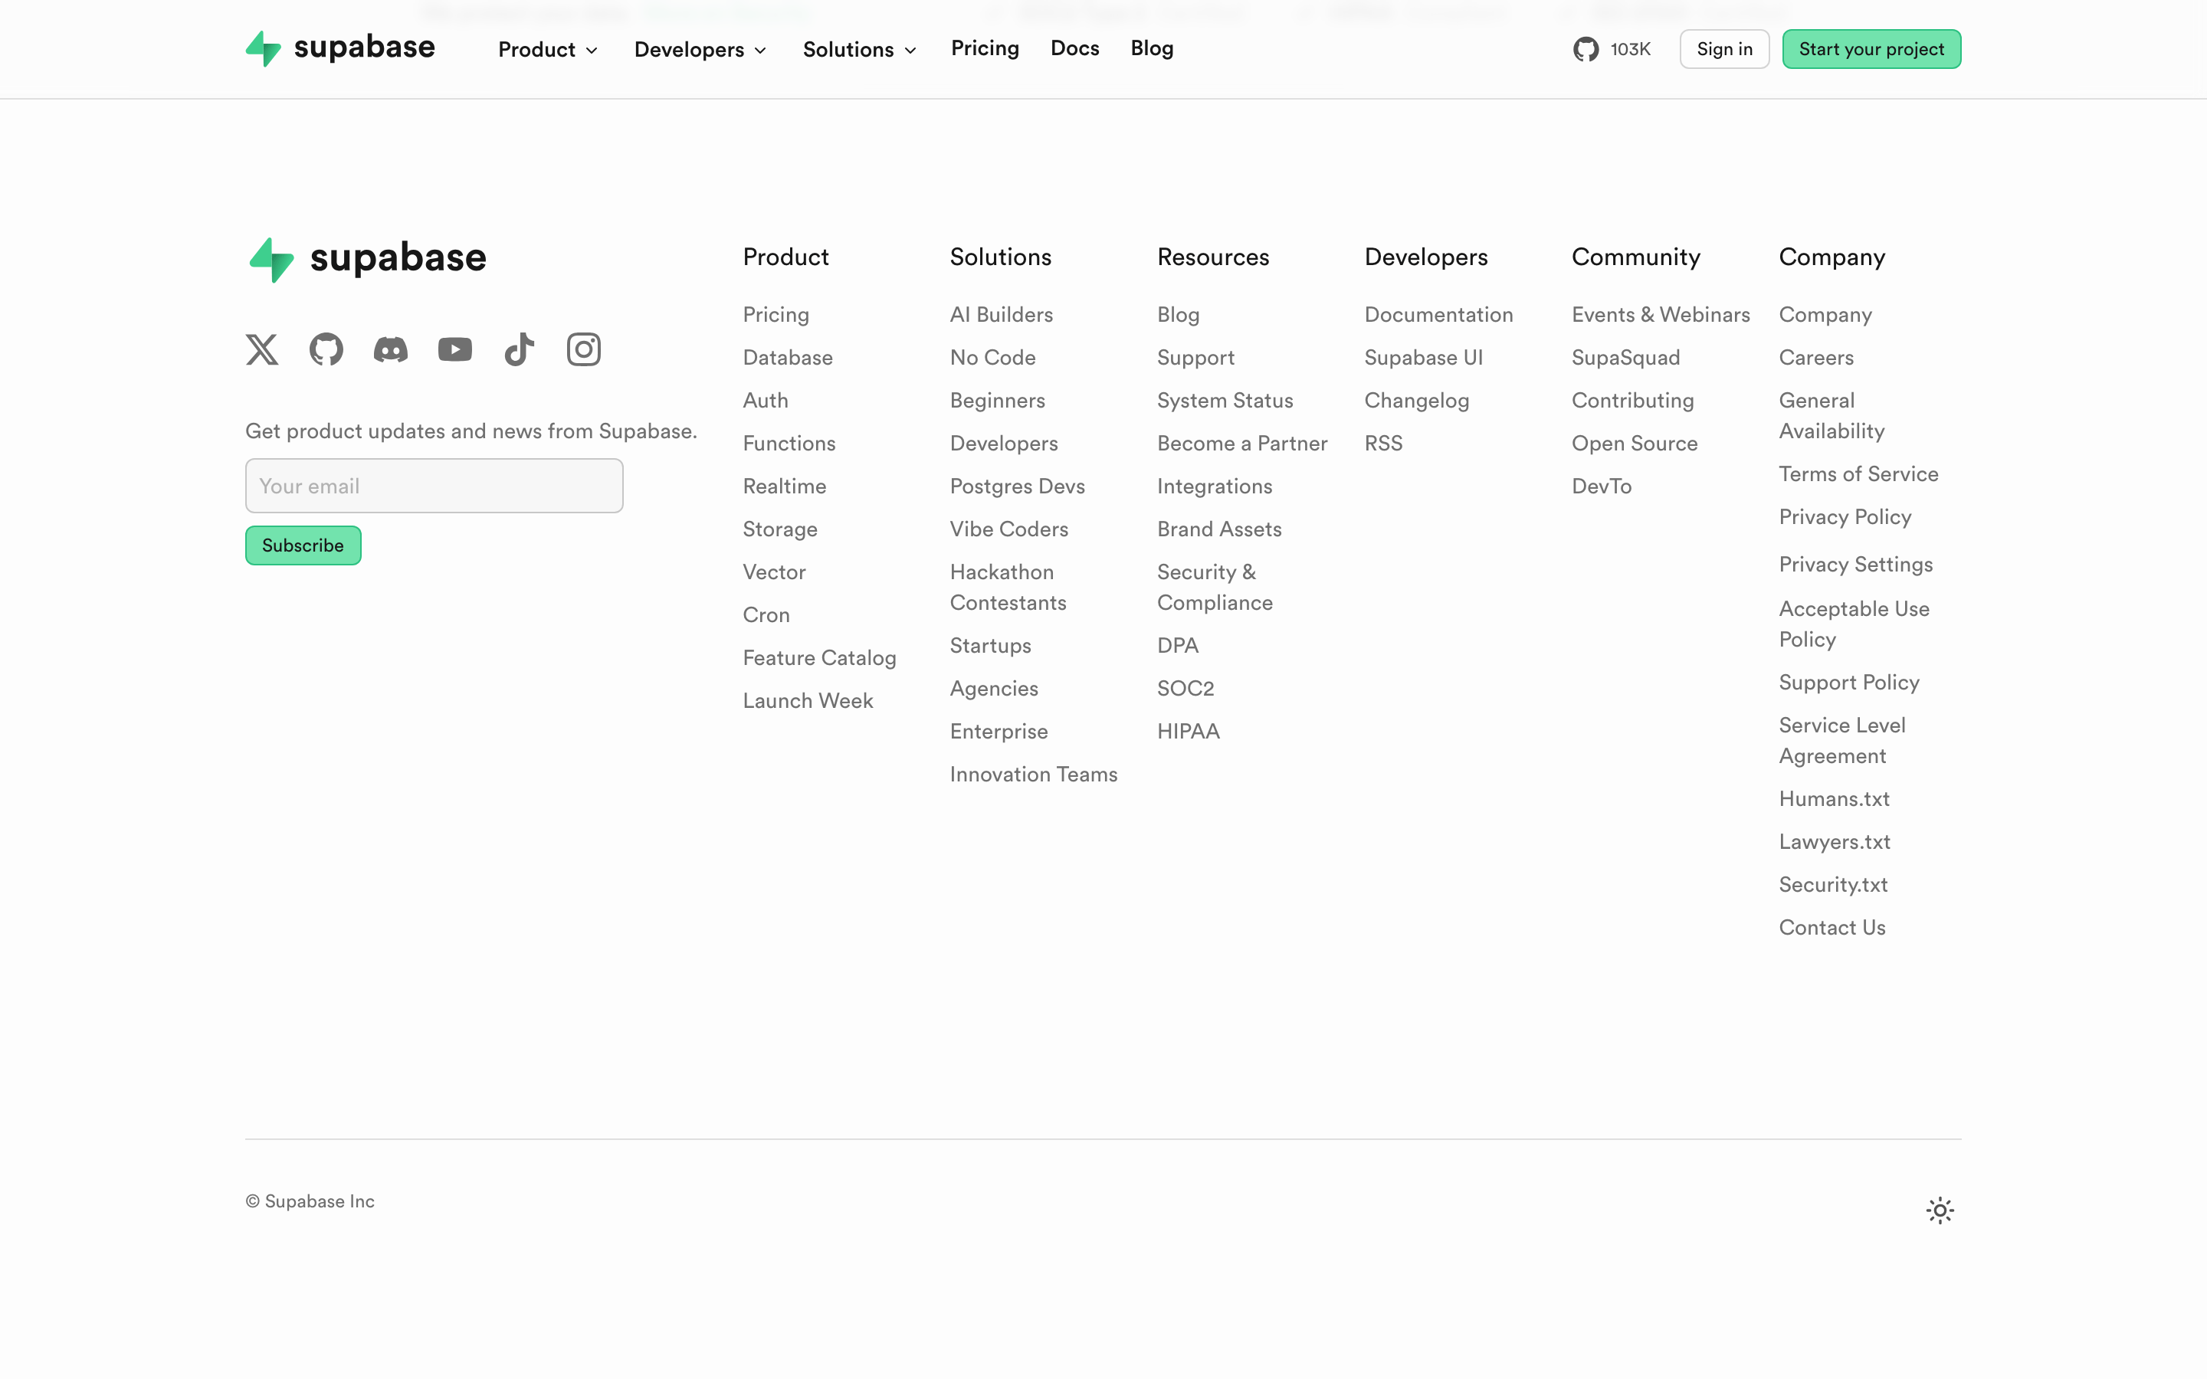Open the HIPAA footer link
This screenshot has width=2207, height=1379.
[1189, 732]
